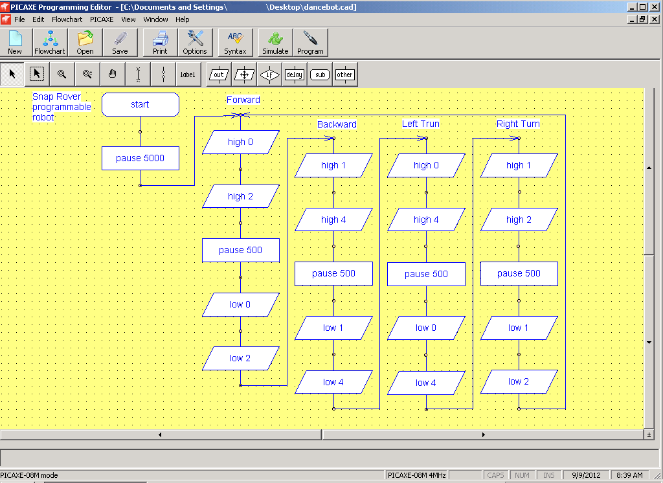663x483 pixels.
Task: Click the Simulate toolbar button
Action: tap(275, 43)
